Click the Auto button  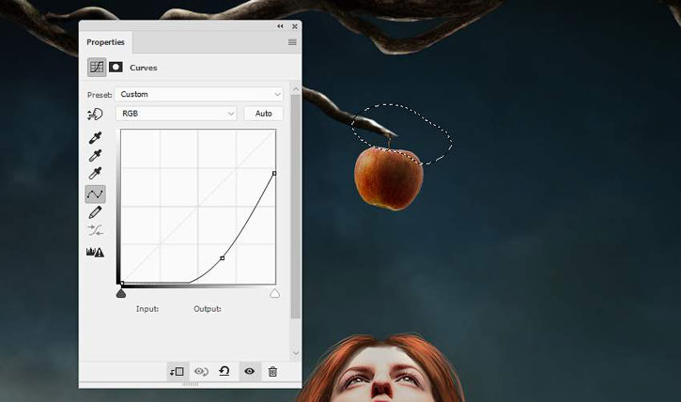pyautogui.click(x=264, y=114)
